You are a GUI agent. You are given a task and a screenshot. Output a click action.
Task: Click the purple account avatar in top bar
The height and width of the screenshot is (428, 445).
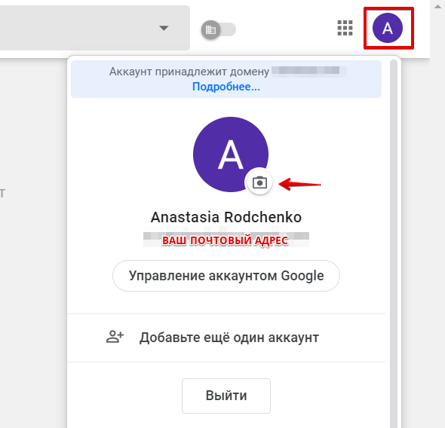pyautogui.click(x=388, y=28)
